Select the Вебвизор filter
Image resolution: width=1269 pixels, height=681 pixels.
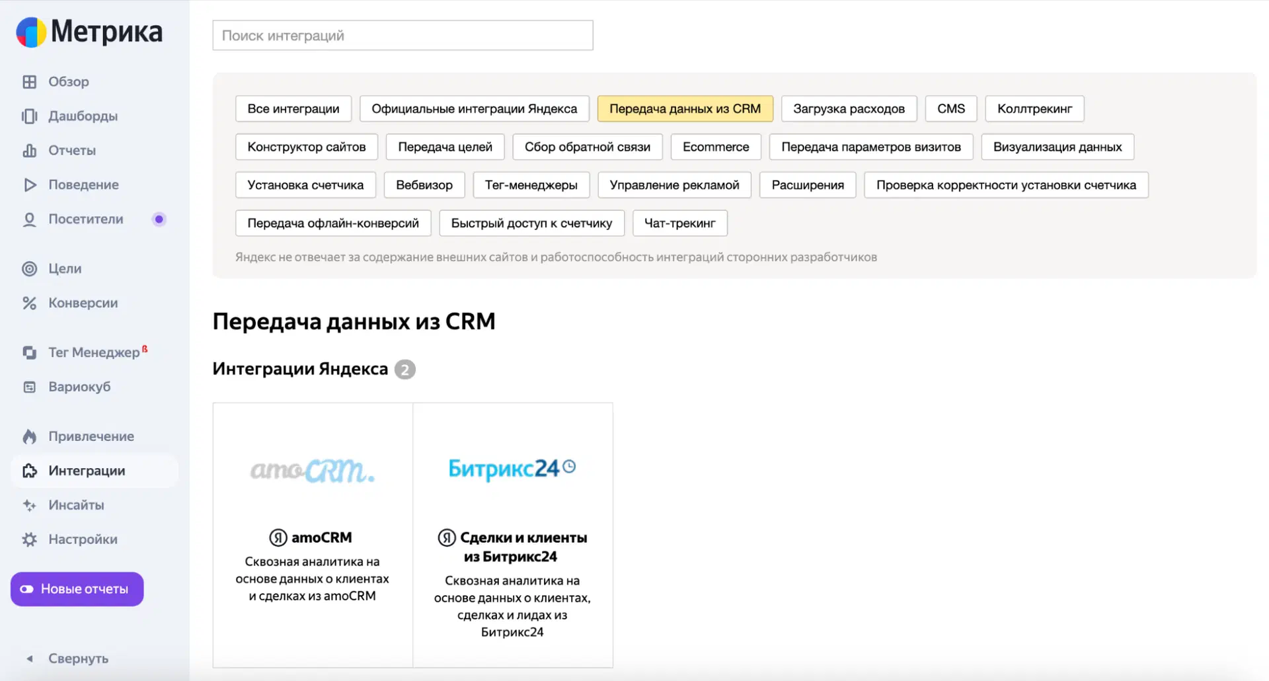coord(424,185)
